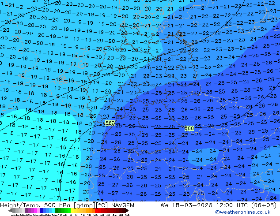The width and height of the screenshot is (280, 216).
Task: Click the dark maroon right arrow of scale
Action: click(127, 211)
